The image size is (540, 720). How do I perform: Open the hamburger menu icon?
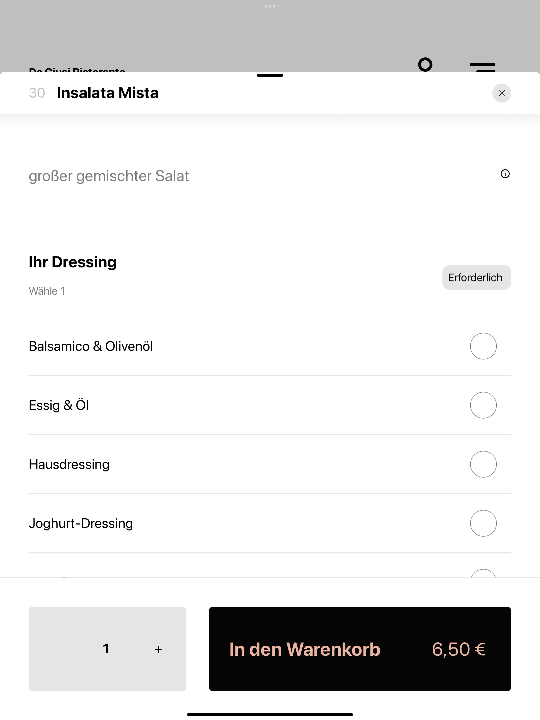(x=482, y=67)
